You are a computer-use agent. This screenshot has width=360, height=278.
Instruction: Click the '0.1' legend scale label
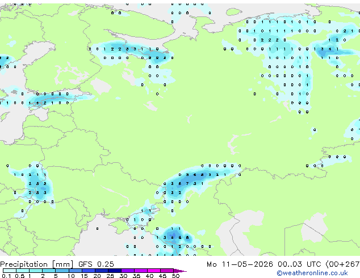tap(6, 276)
